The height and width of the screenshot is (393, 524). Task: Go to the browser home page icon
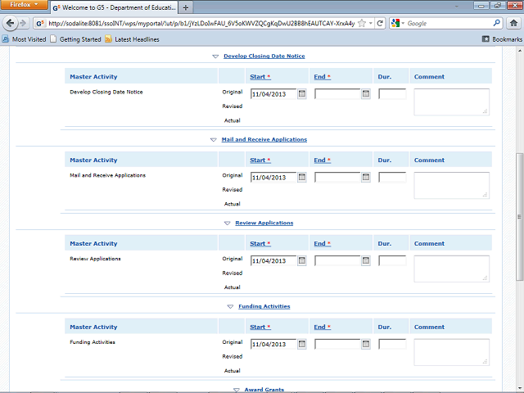click(513, 23)
